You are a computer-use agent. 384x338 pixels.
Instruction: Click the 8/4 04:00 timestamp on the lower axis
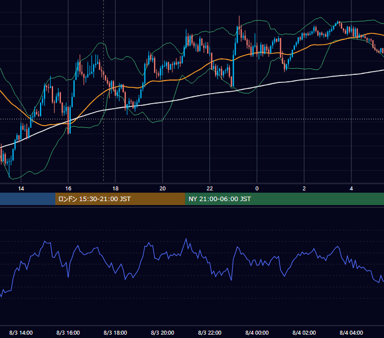351,332
